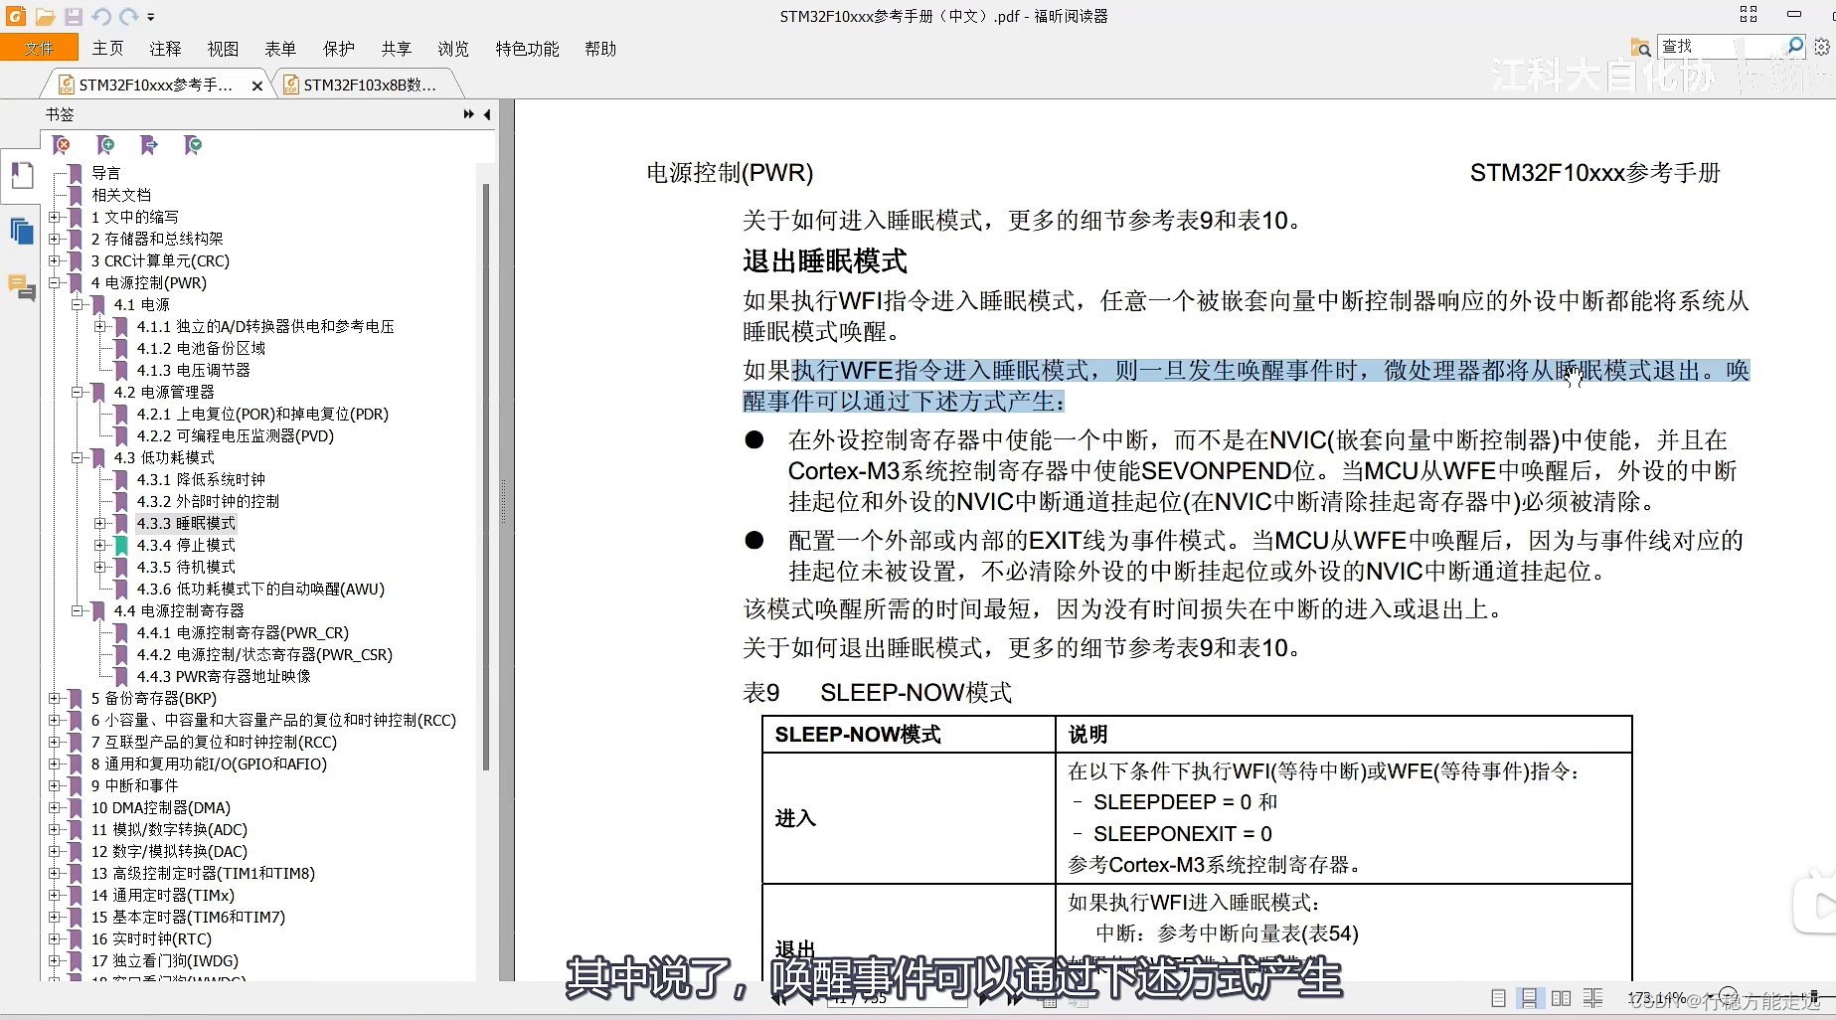Expand the 2 存储器和总线构架 bookmark

(56, 239)
